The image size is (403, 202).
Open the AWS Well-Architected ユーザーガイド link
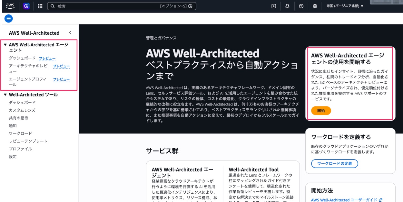[344, 200]
